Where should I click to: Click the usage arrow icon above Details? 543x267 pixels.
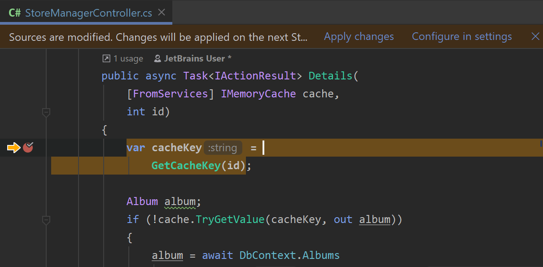pos(106,59)
